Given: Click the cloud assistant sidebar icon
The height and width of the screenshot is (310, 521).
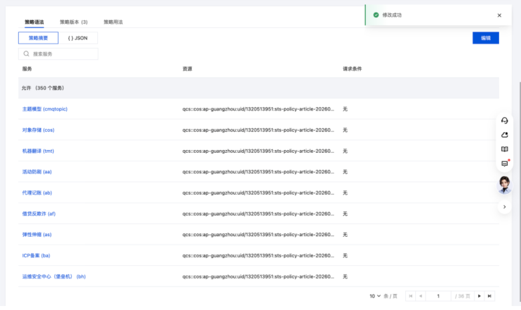Looking at the screenshot, I should point(504,135).
